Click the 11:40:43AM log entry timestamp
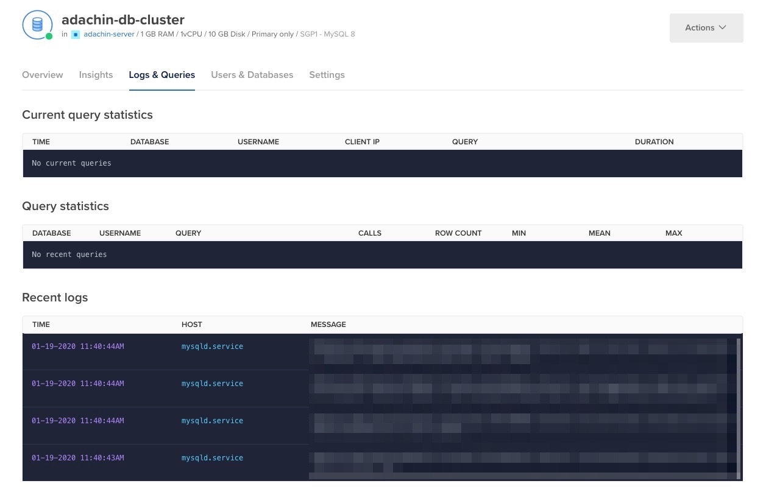Screen dimensions: 766x492 pos(78,458)
